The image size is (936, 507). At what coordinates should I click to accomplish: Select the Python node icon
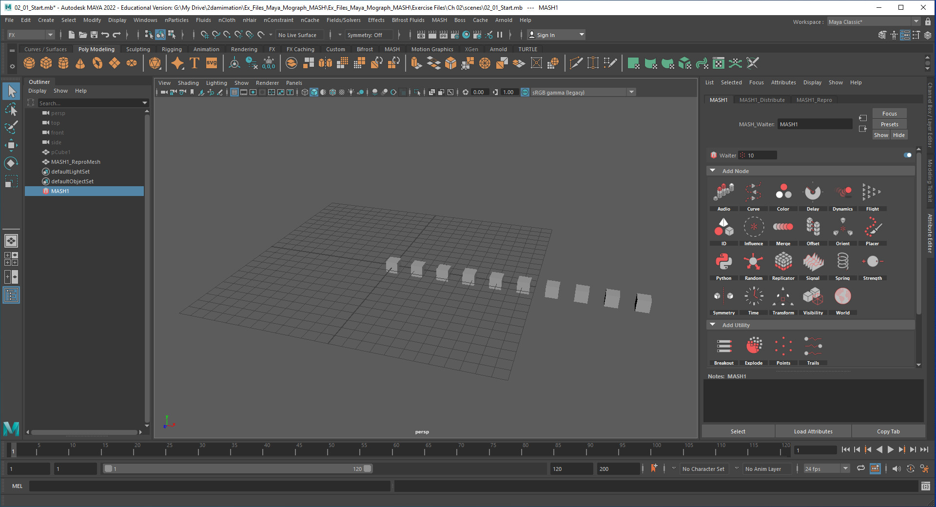723,263
